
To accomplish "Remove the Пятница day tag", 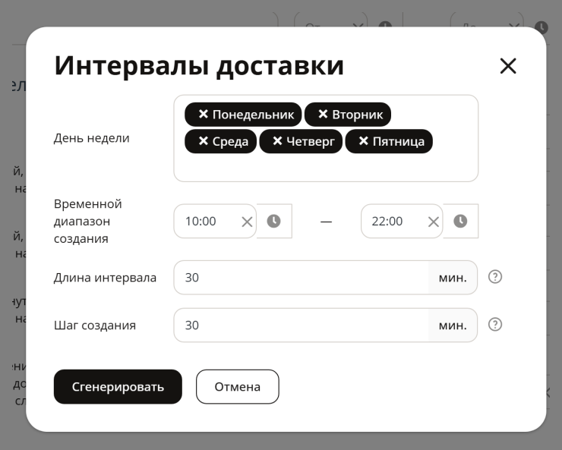I will (x=364, y=141).
